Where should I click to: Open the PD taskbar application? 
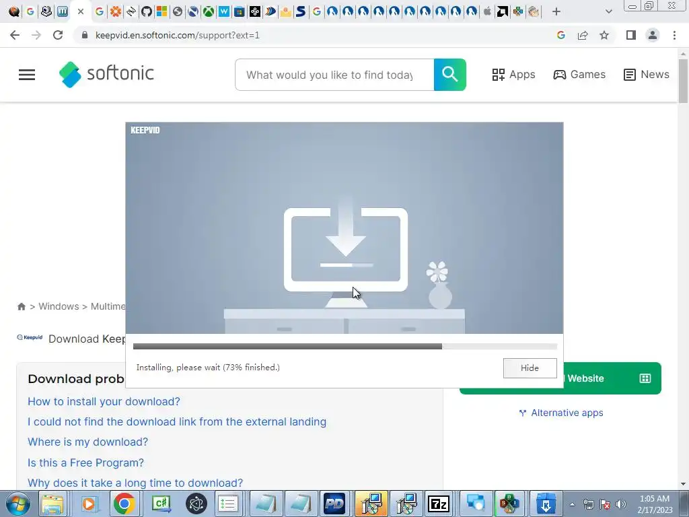334,504
